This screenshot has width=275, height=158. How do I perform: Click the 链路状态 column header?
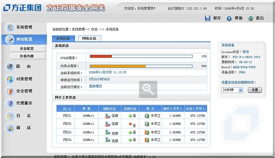(110, 109)
